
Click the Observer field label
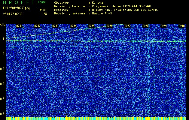click(x=61, y=3)
